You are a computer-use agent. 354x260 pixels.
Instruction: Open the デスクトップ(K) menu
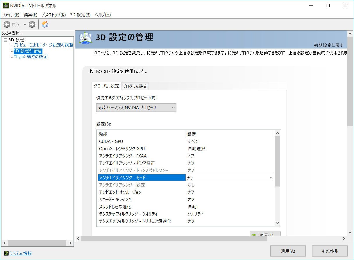pyautogui.click(x=53, y=15)
